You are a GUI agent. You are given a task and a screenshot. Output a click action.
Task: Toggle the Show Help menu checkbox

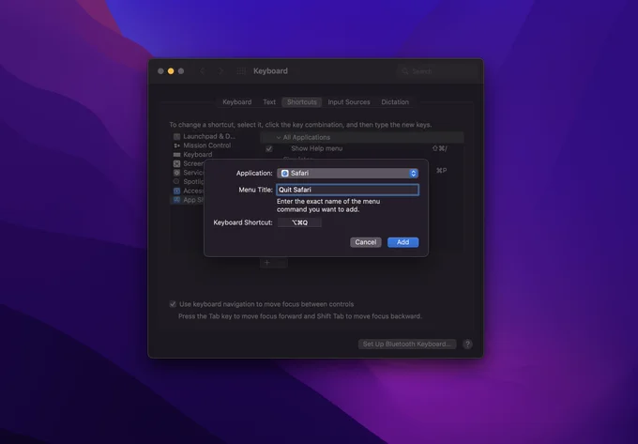[x=269, y=149]
